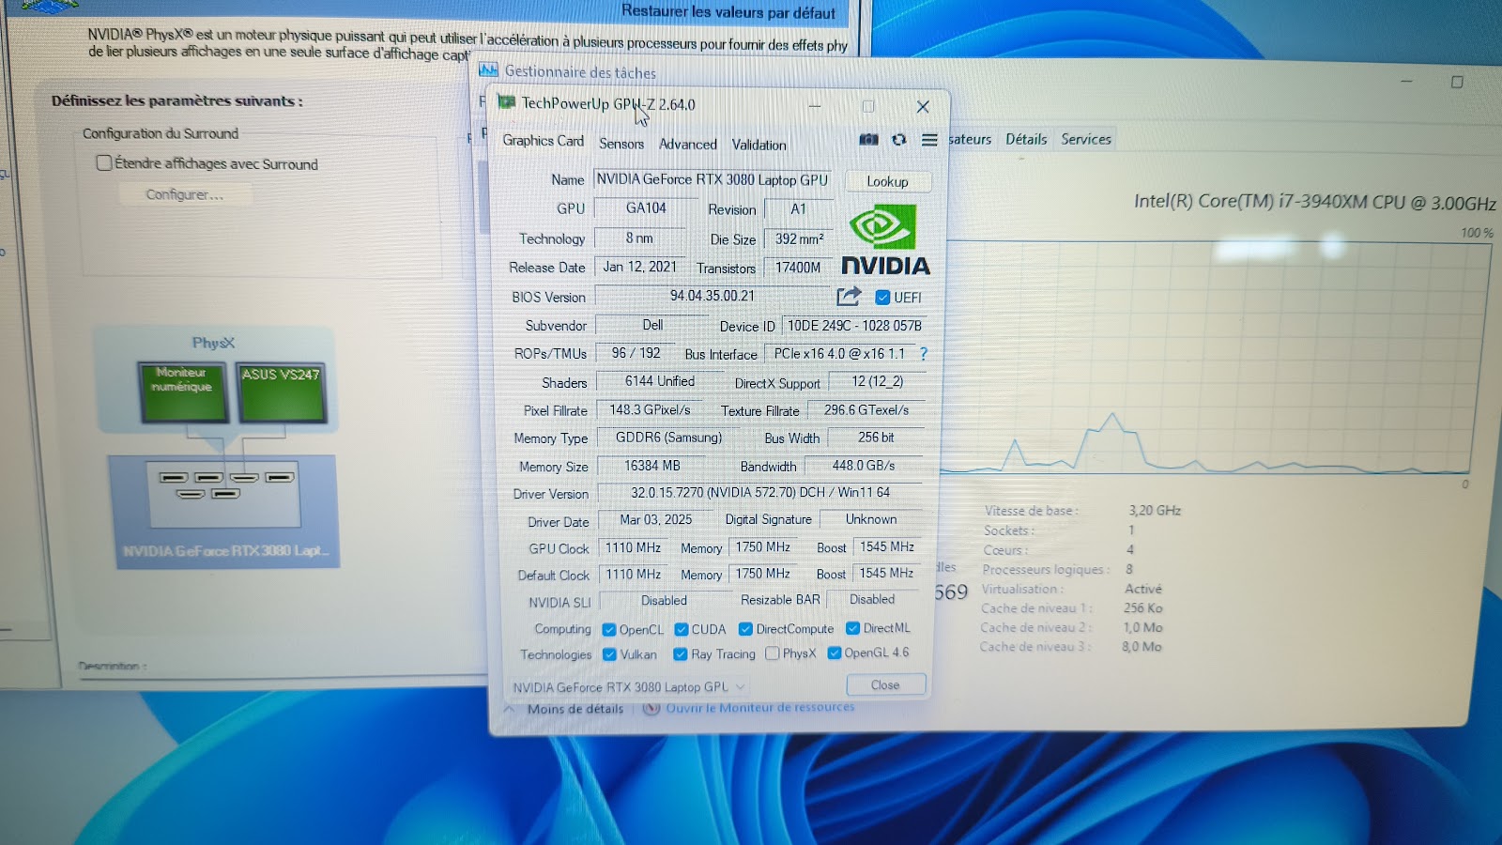Toggle the Vulkan checkbox

(609, 654)
